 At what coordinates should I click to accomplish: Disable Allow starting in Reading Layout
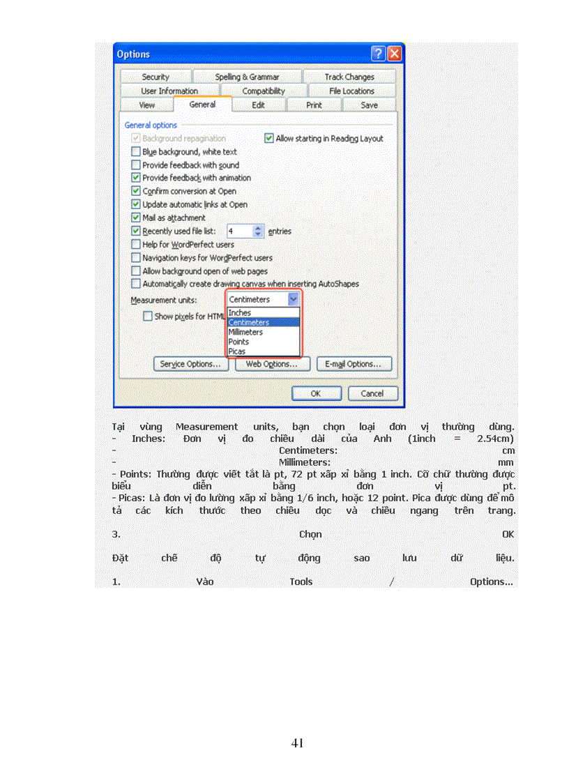tap(269, 138)
